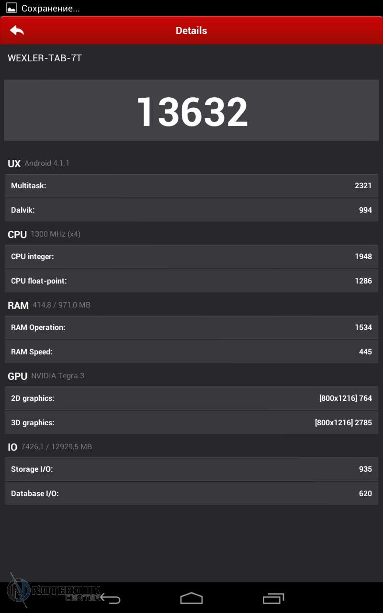
Task: Click the Details title in header
Action: 191,31
